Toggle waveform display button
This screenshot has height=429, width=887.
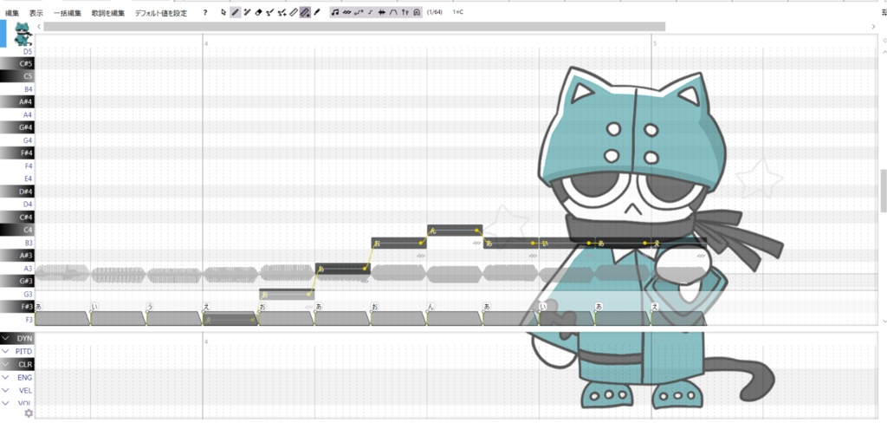pos(382,12)
